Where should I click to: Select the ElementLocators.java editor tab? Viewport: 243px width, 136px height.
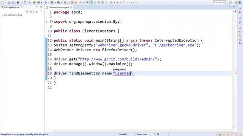(x=59, y=7)
